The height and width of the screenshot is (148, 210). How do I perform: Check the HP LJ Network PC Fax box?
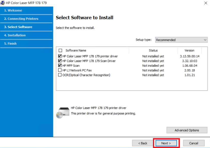[60, 70]
